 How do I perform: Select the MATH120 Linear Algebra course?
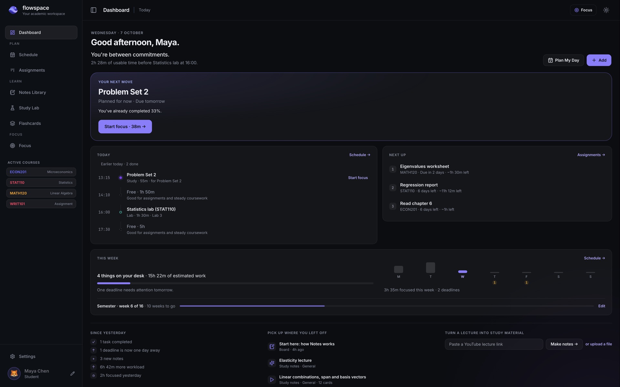(41, 193)
